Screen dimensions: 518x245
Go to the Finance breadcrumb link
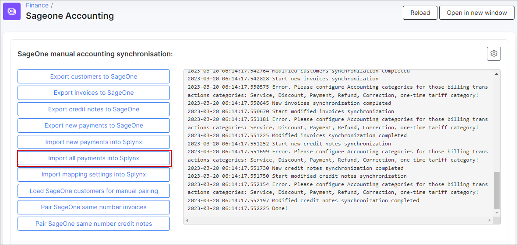[x=37, y=5]
